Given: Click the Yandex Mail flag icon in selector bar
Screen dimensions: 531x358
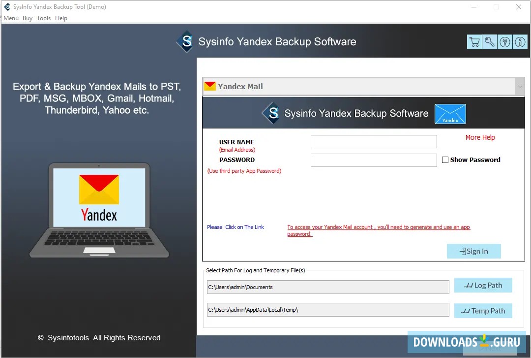Looking at the screenshot, I should [210, 85].
